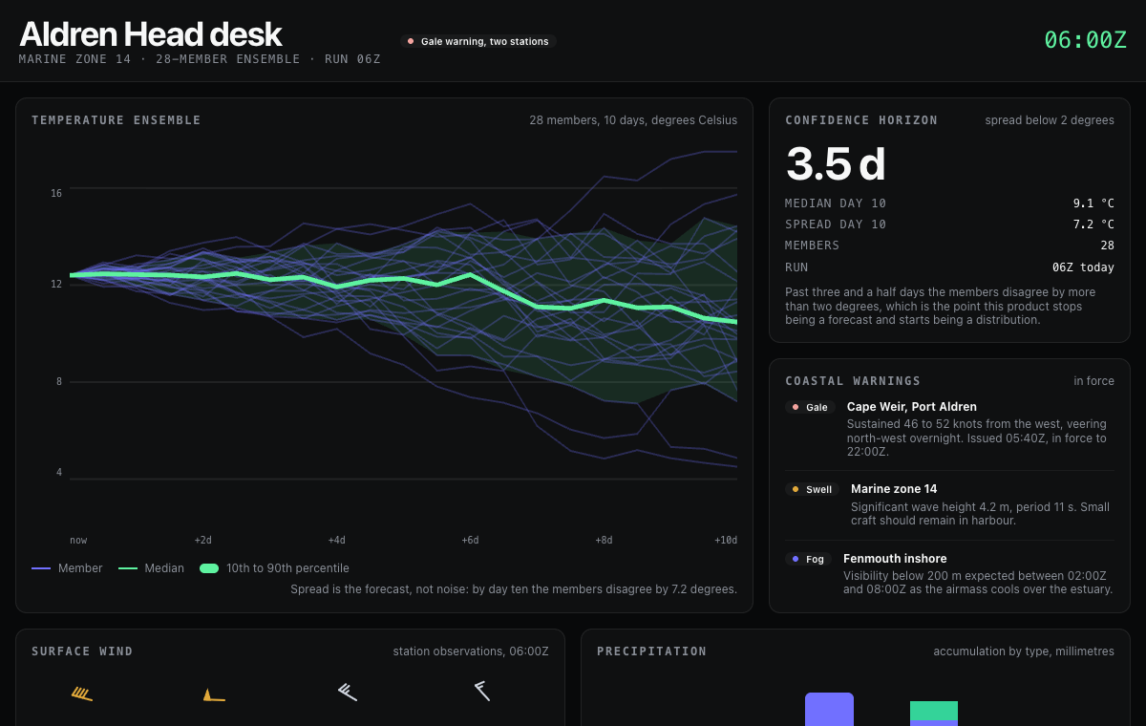Click the '+8d' x-axis label
This screenshot has height=726, width=1146.
tap(604, 540)
